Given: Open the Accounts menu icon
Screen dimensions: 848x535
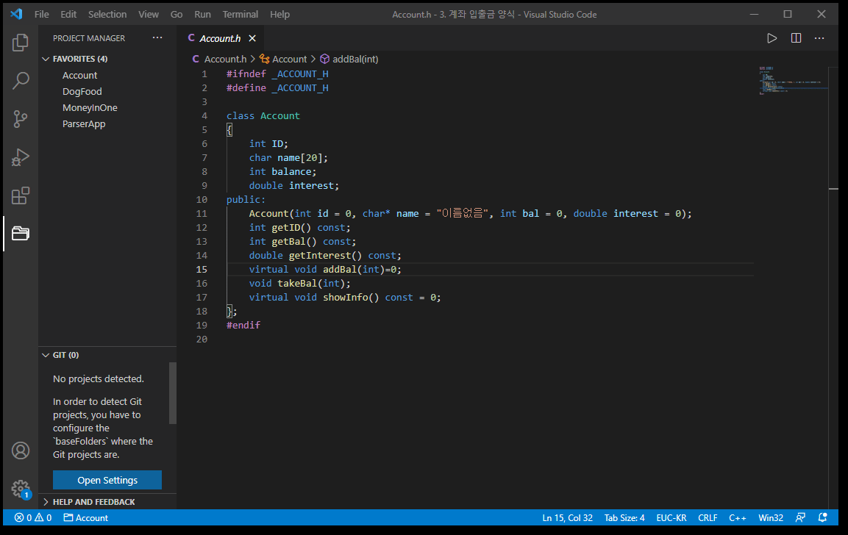Looking at the screenshot, I should click(21, 450).
